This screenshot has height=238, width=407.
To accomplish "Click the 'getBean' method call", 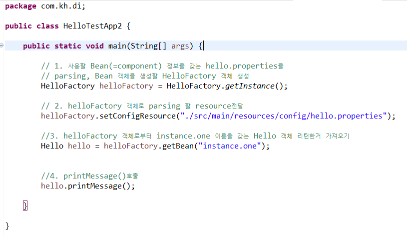I will [x=178, y=146].
